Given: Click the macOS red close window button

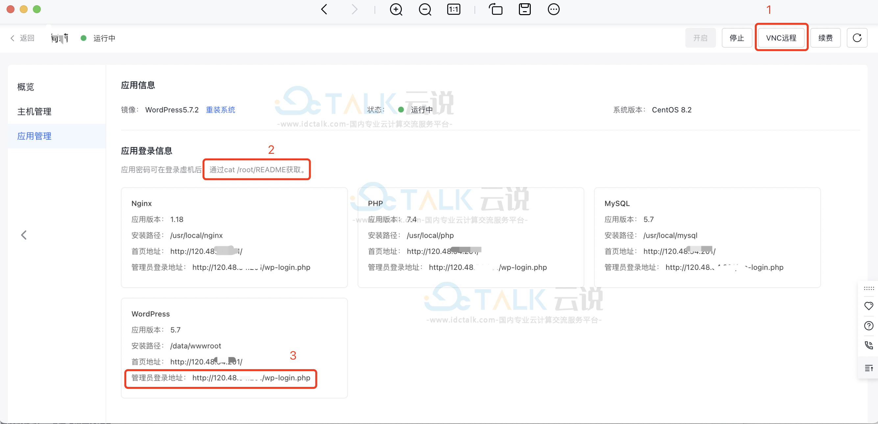Looking at the screenshot, I should [x=11, y=9].
